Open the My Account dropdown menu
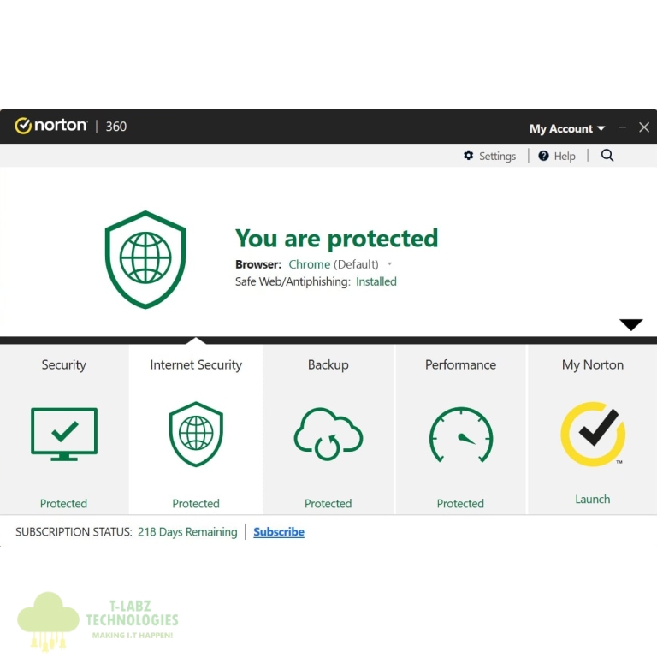This screenshot has width=657, height=657. [567, 128]
